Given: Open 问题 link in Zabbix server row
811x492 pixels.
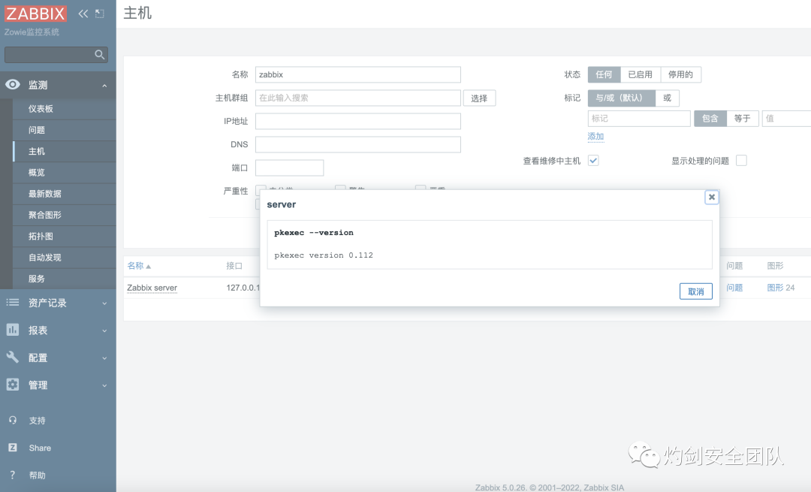Looking at the screenshot, I should point(734,288).
